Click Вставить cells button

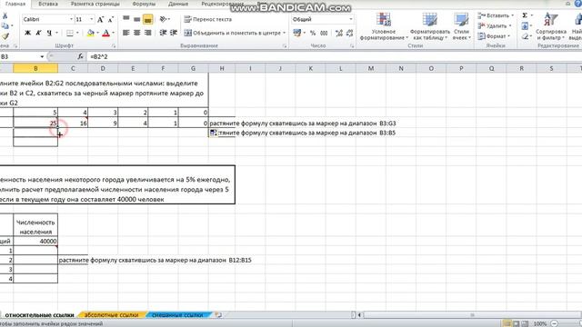[496, 15]
